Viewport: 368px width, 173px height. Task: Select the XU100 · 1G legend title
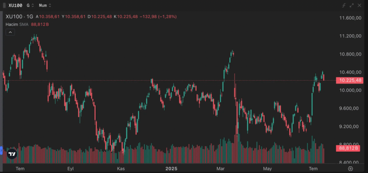(19, 17)
